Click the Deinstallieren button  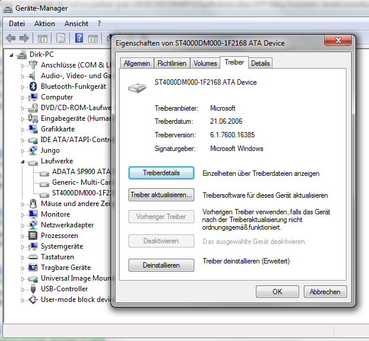[x=161, y=265]
